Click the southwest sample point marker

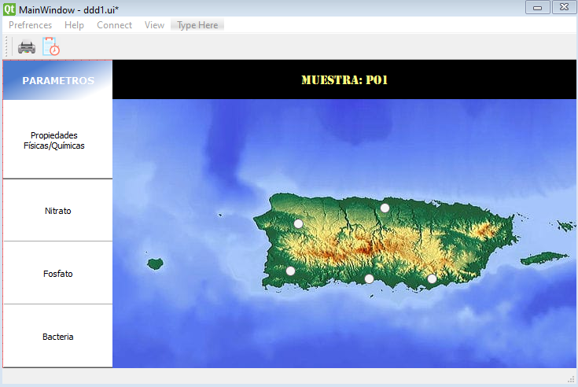pyautogui.click(x=290, y=271)
